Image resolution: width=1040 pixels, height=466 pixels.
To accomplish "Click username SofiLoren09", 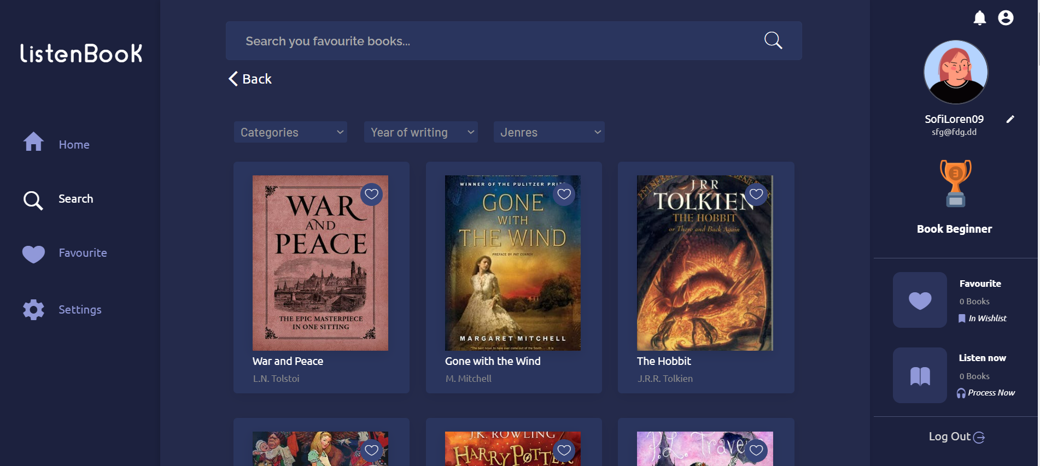I will click(x=954, y=119).
